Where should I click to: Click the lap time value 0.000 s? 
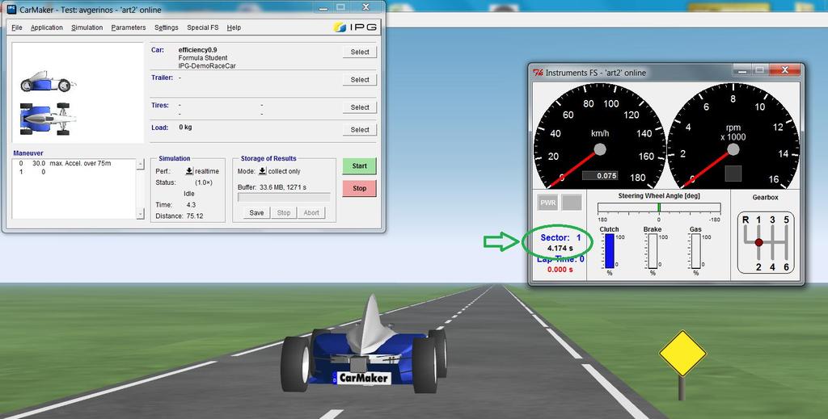(560, 270)
